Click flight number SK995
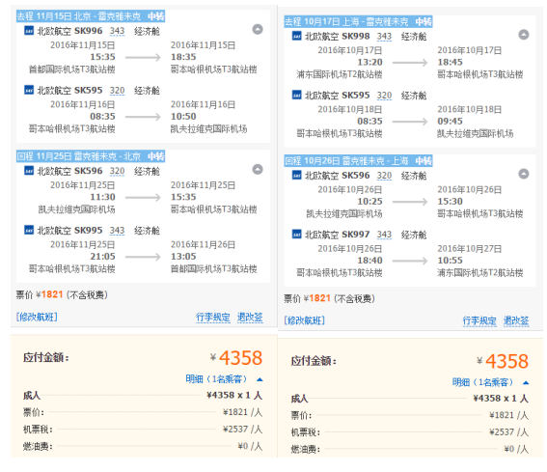This screenshot has height=472, width=547. (x=89, y=230)
